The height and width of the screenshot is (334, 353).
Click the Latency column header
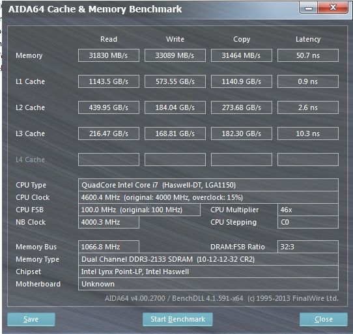pos(308,39)
